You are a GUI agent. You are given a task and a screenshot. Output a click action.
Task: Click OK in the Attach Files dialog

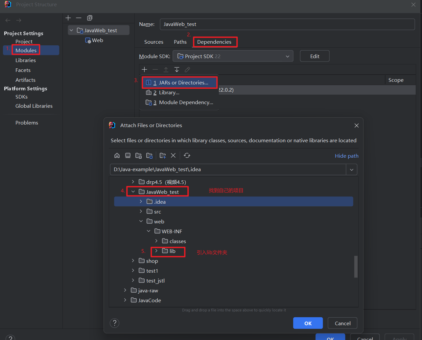pos(308,323)
